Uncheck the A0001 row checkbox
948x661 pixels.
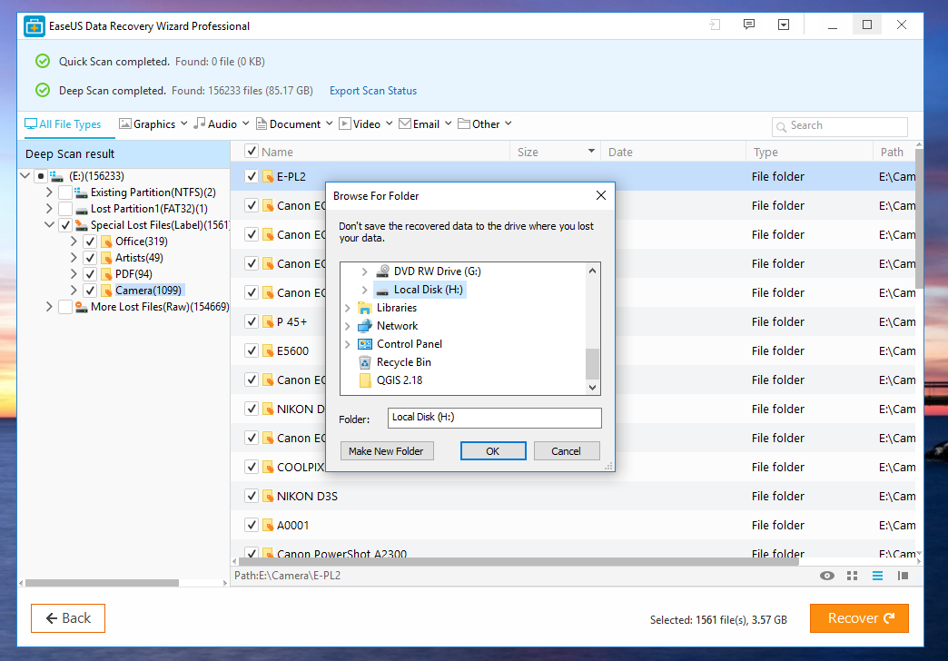click(252, 524)
